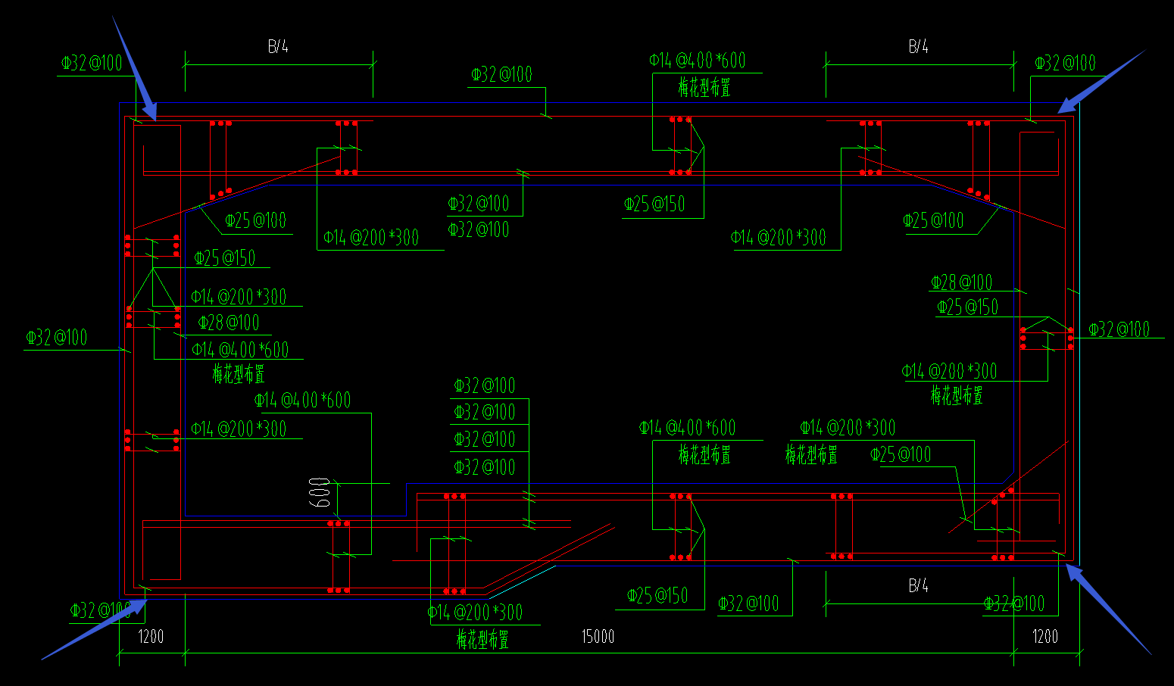Pick the Φ14@200*300 label under the top-right slab
The width and height of the screenshot is (1174, 686).
coord(779,238)
